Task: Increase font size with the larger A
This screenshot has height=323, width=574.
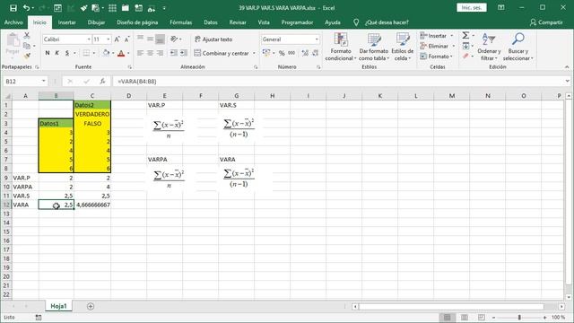Action: [x=117, y=39]
